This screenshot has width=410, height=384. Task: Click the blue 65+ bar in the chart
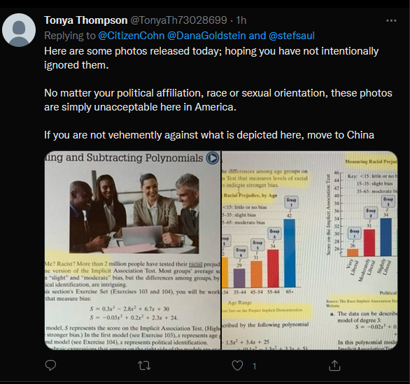point(290,253)
